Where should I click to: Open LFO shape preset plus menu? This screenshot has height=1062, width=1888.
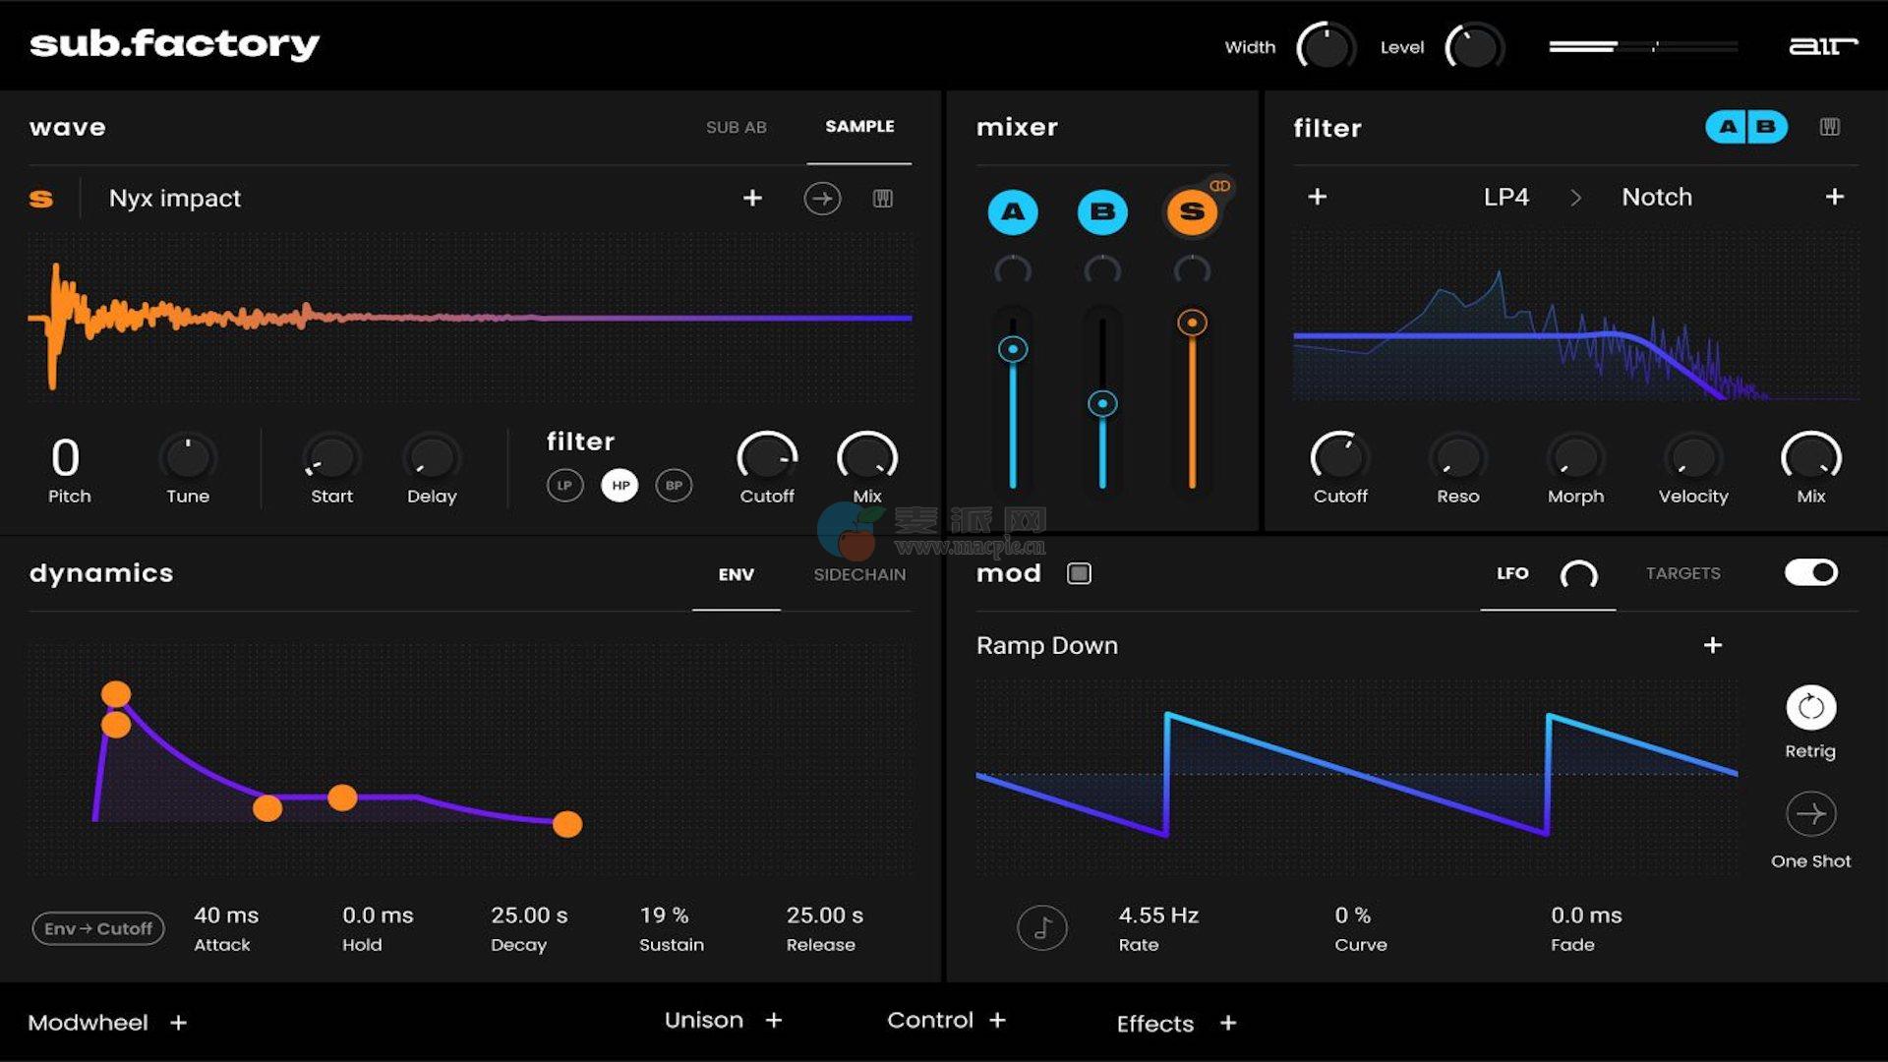1712,645
